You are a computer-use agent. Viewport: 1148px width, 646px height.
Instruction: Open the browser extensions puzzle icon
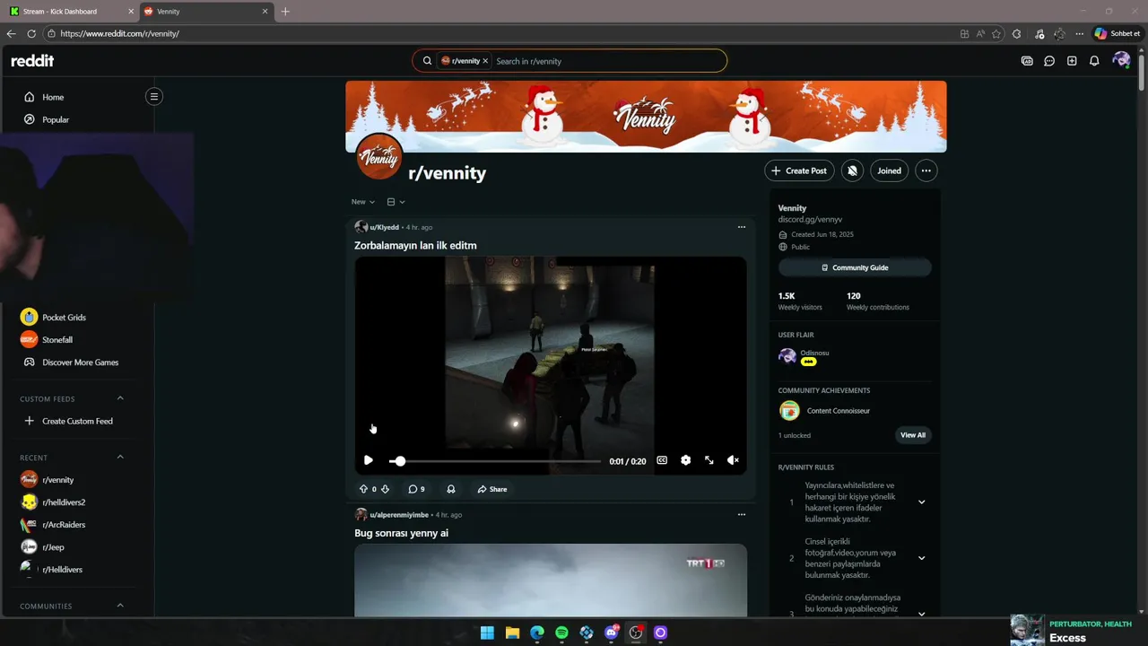click(1016, 33)
